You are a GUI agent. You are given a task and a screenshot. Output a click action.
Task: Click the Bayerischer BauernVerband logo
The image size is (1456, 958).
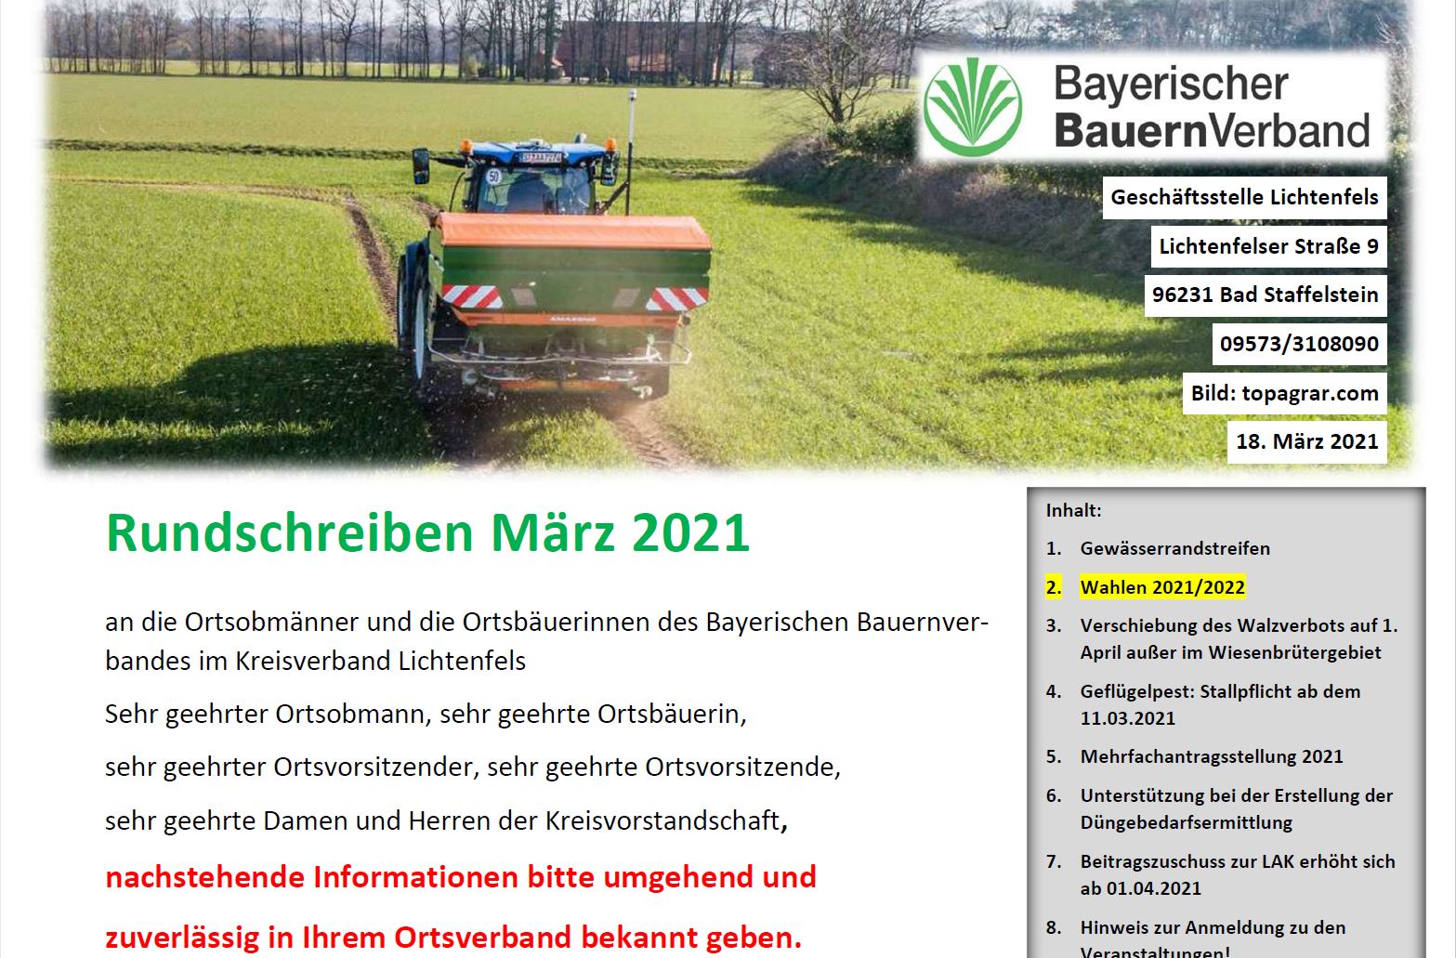(1151, 107)
